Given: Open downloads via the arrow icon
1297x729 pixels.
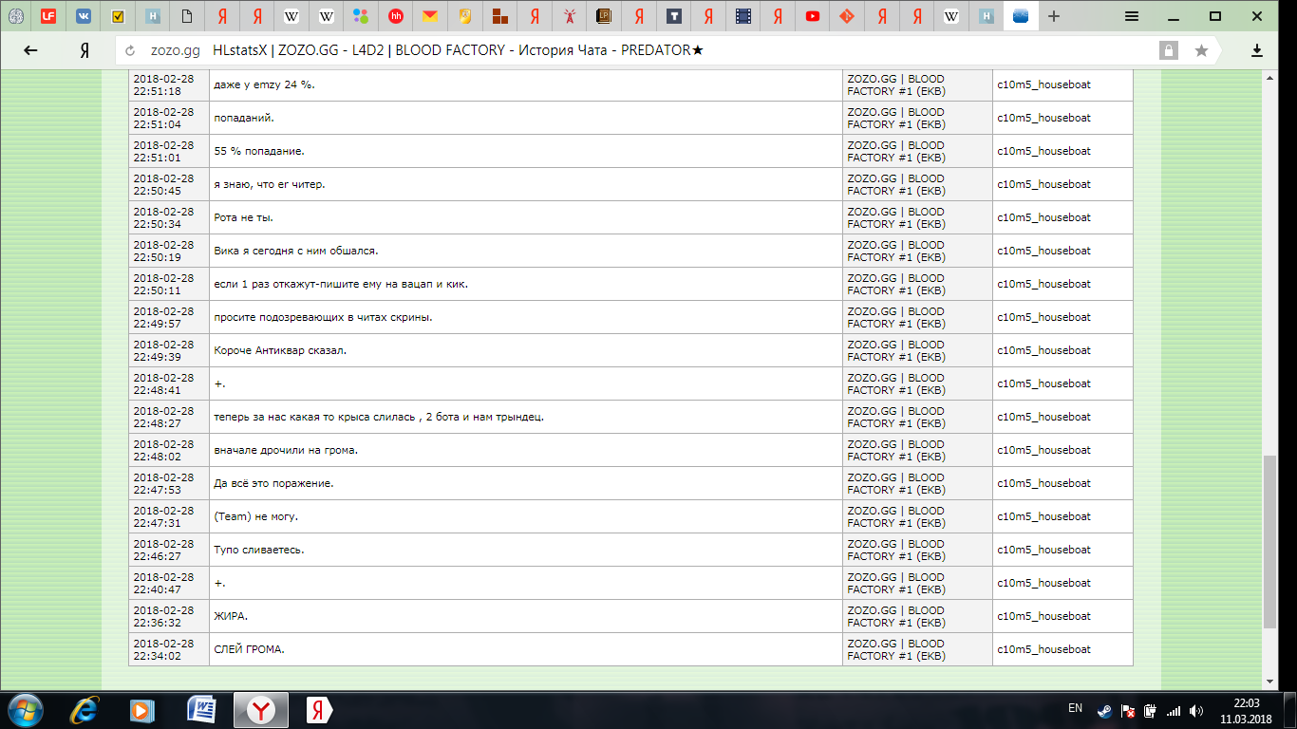Looking at the screenshot, I should [x=1257, y=50].
